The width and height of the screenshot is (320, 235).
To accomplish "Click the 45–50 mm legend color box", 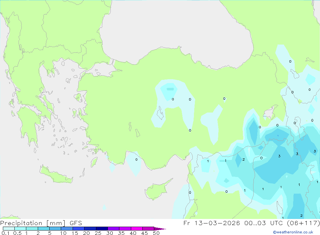I will point(148,229).
